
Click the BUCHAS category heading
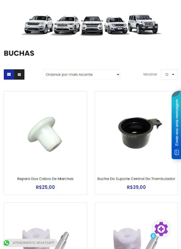19,53
